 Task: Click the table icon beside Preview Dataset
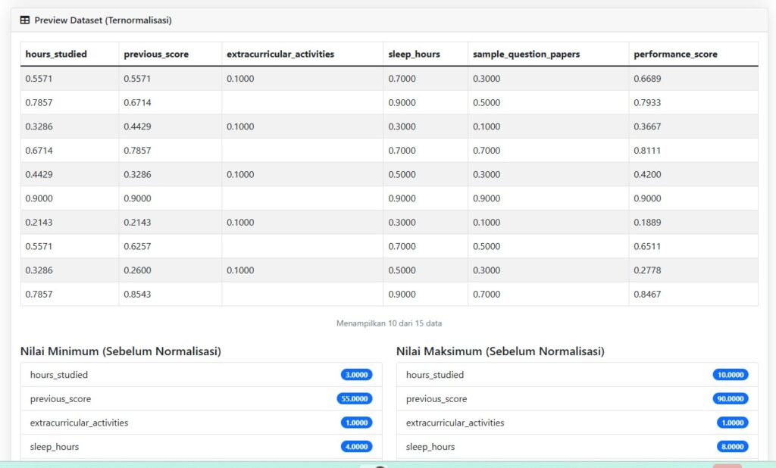click(x=25, y=20)
